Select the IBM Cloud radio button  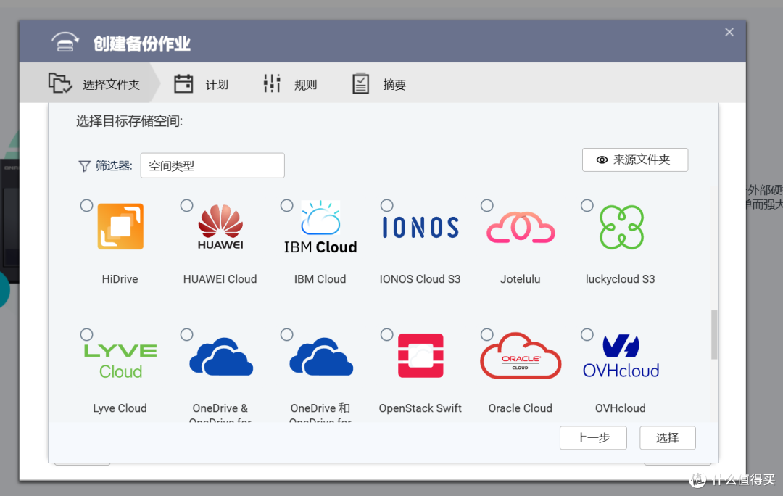286,205
